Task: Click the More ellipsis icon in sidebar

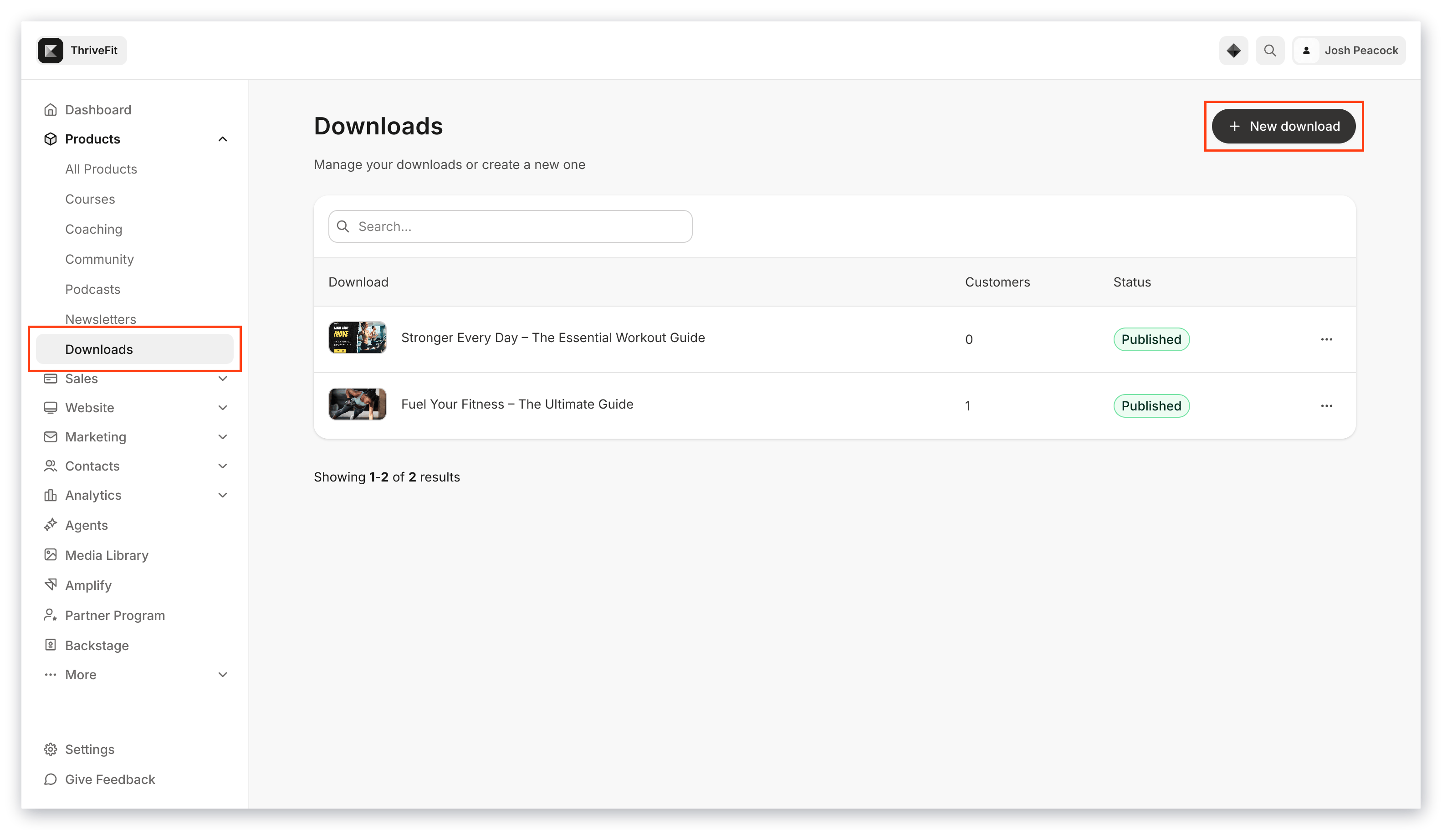Action: click(51, 674)
